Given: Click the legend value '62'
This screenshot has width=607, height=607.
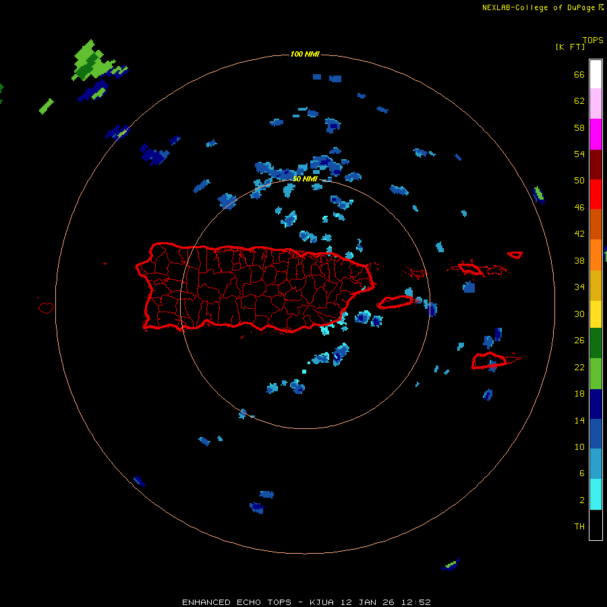Looking at the screenshot, I should (579, 101).
